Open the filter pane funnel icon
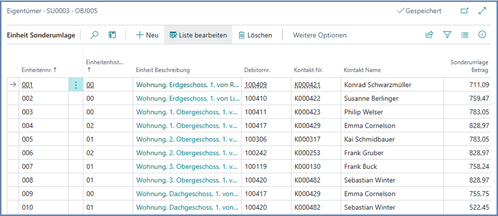The width and height of the screenshot is (498, 216). tap(447, 35)
